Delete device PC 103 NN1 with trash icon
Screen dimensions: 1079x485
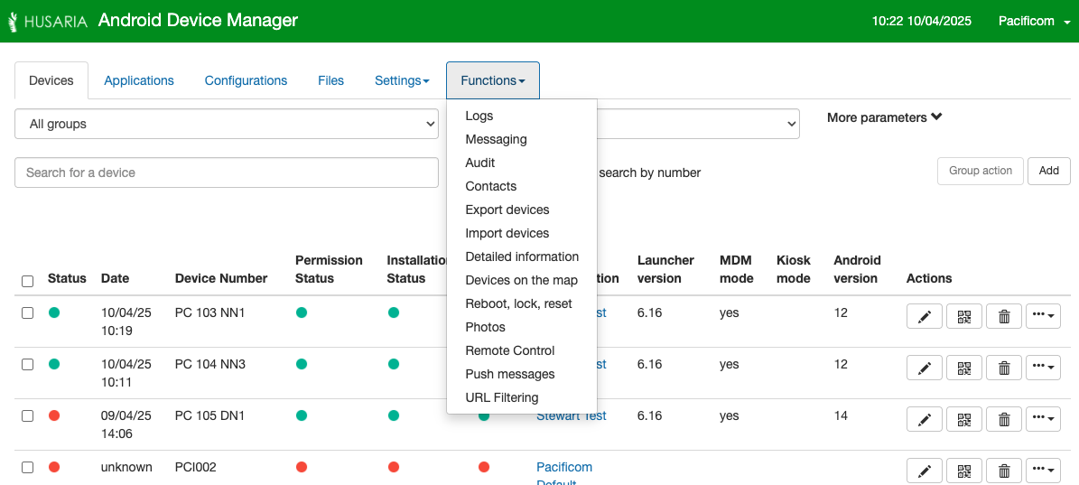click(x=1004, y=316)
